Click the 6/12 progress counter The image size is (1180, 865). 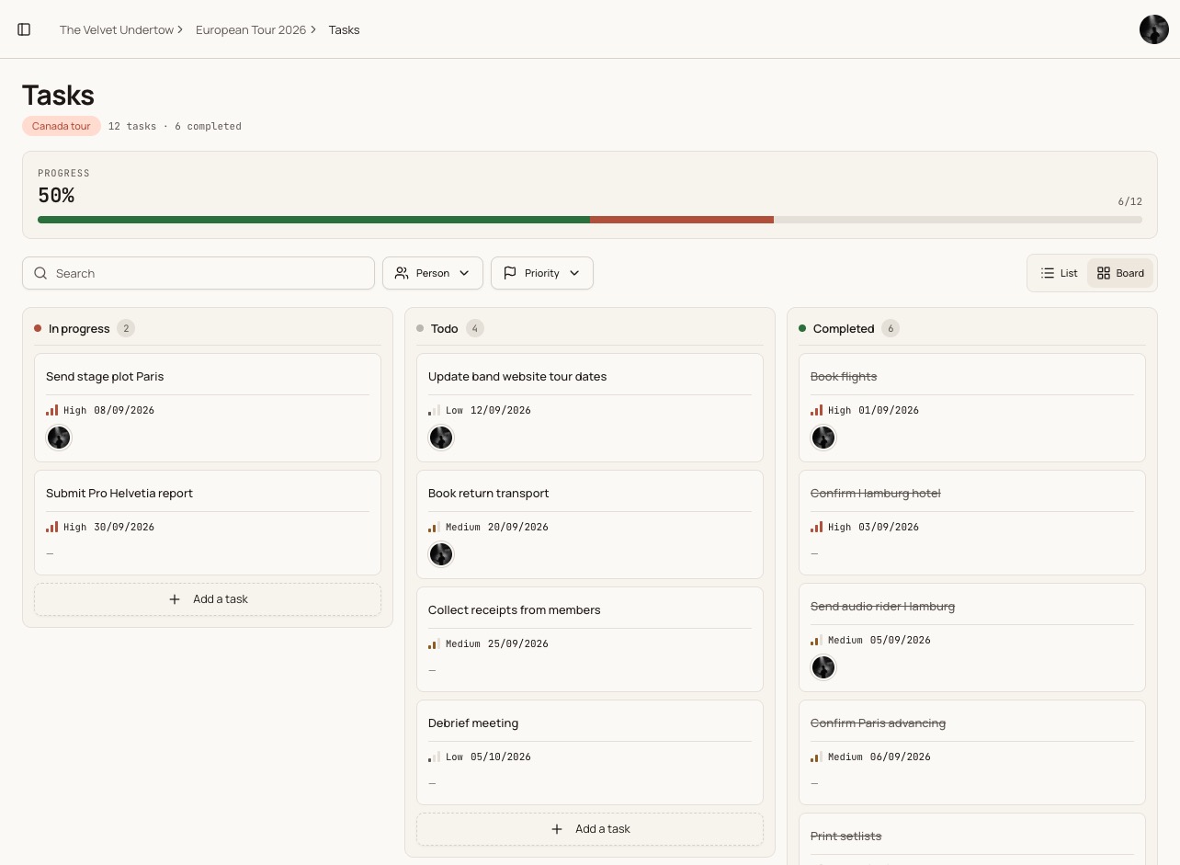tap(1130, 201)
